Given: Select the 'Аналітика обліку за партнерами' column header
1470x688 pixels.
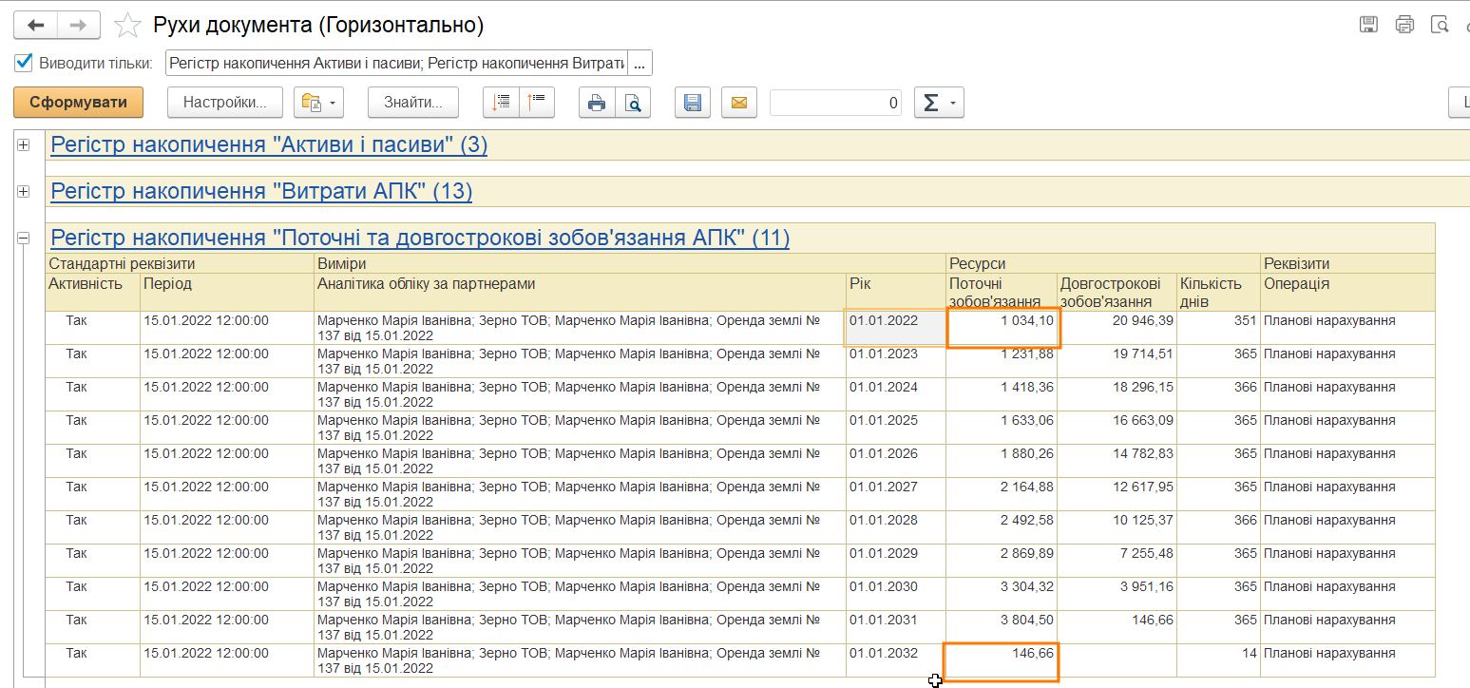Looking at the screenshot, I should pyautogui.click(x=581, y=293).
